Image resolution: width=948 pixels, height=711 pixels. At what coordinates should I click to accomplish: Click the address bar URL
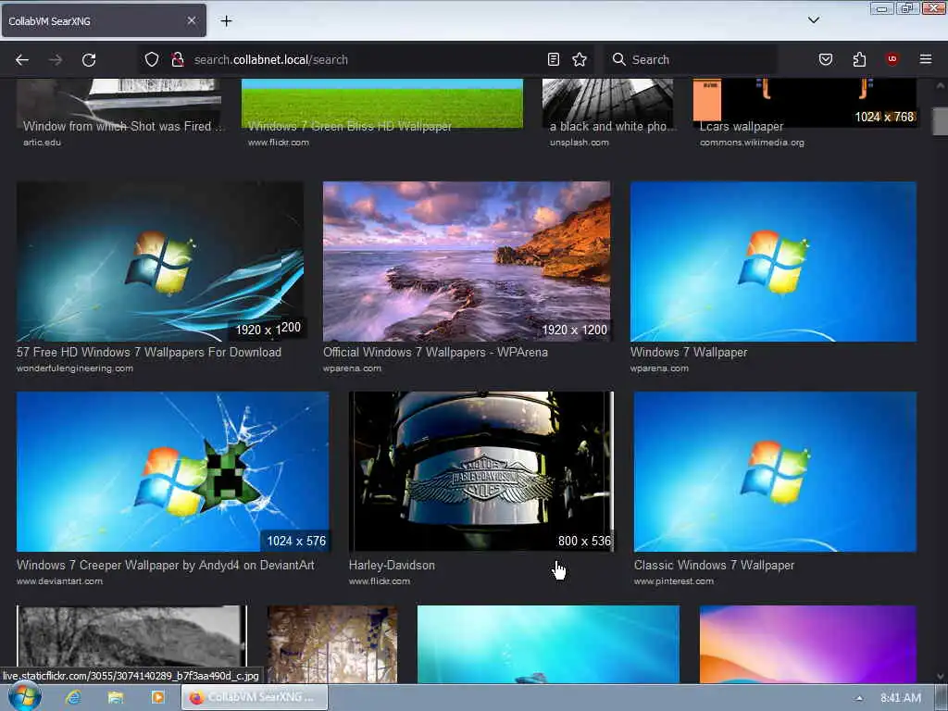pos(271,59)
